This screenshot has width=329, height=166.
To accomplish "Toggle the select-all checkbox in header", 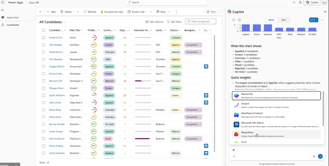I will pyautogui.click(x=43, y=30).
